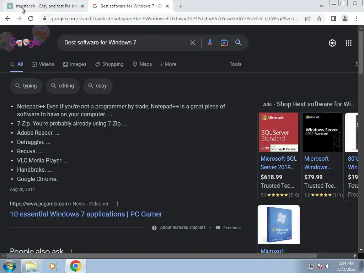The width and height of the screenshot is (364, 273).
Task: Clear search box with X icon
Action: pyautogui.click(x=192, y=43)
